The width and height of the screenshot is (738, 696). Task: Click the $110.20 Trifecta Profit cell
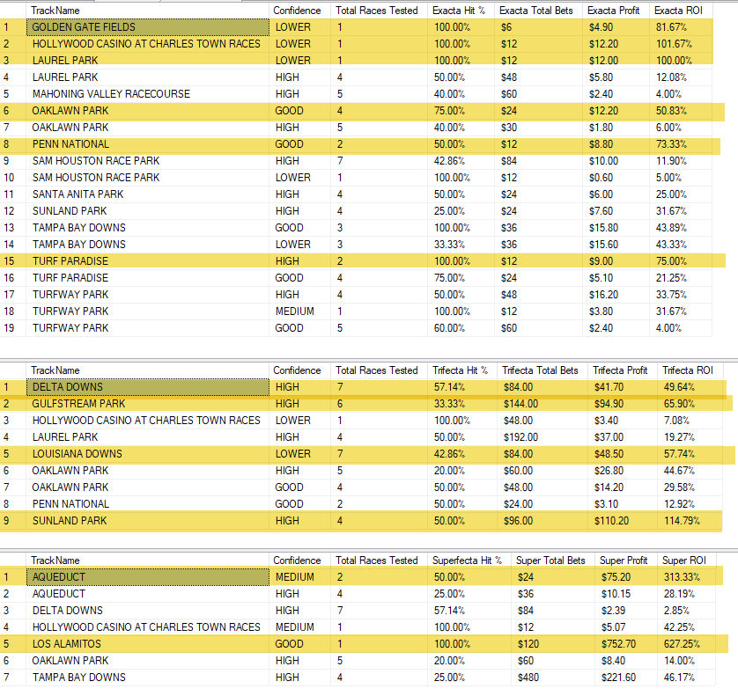tap(623, 521)
